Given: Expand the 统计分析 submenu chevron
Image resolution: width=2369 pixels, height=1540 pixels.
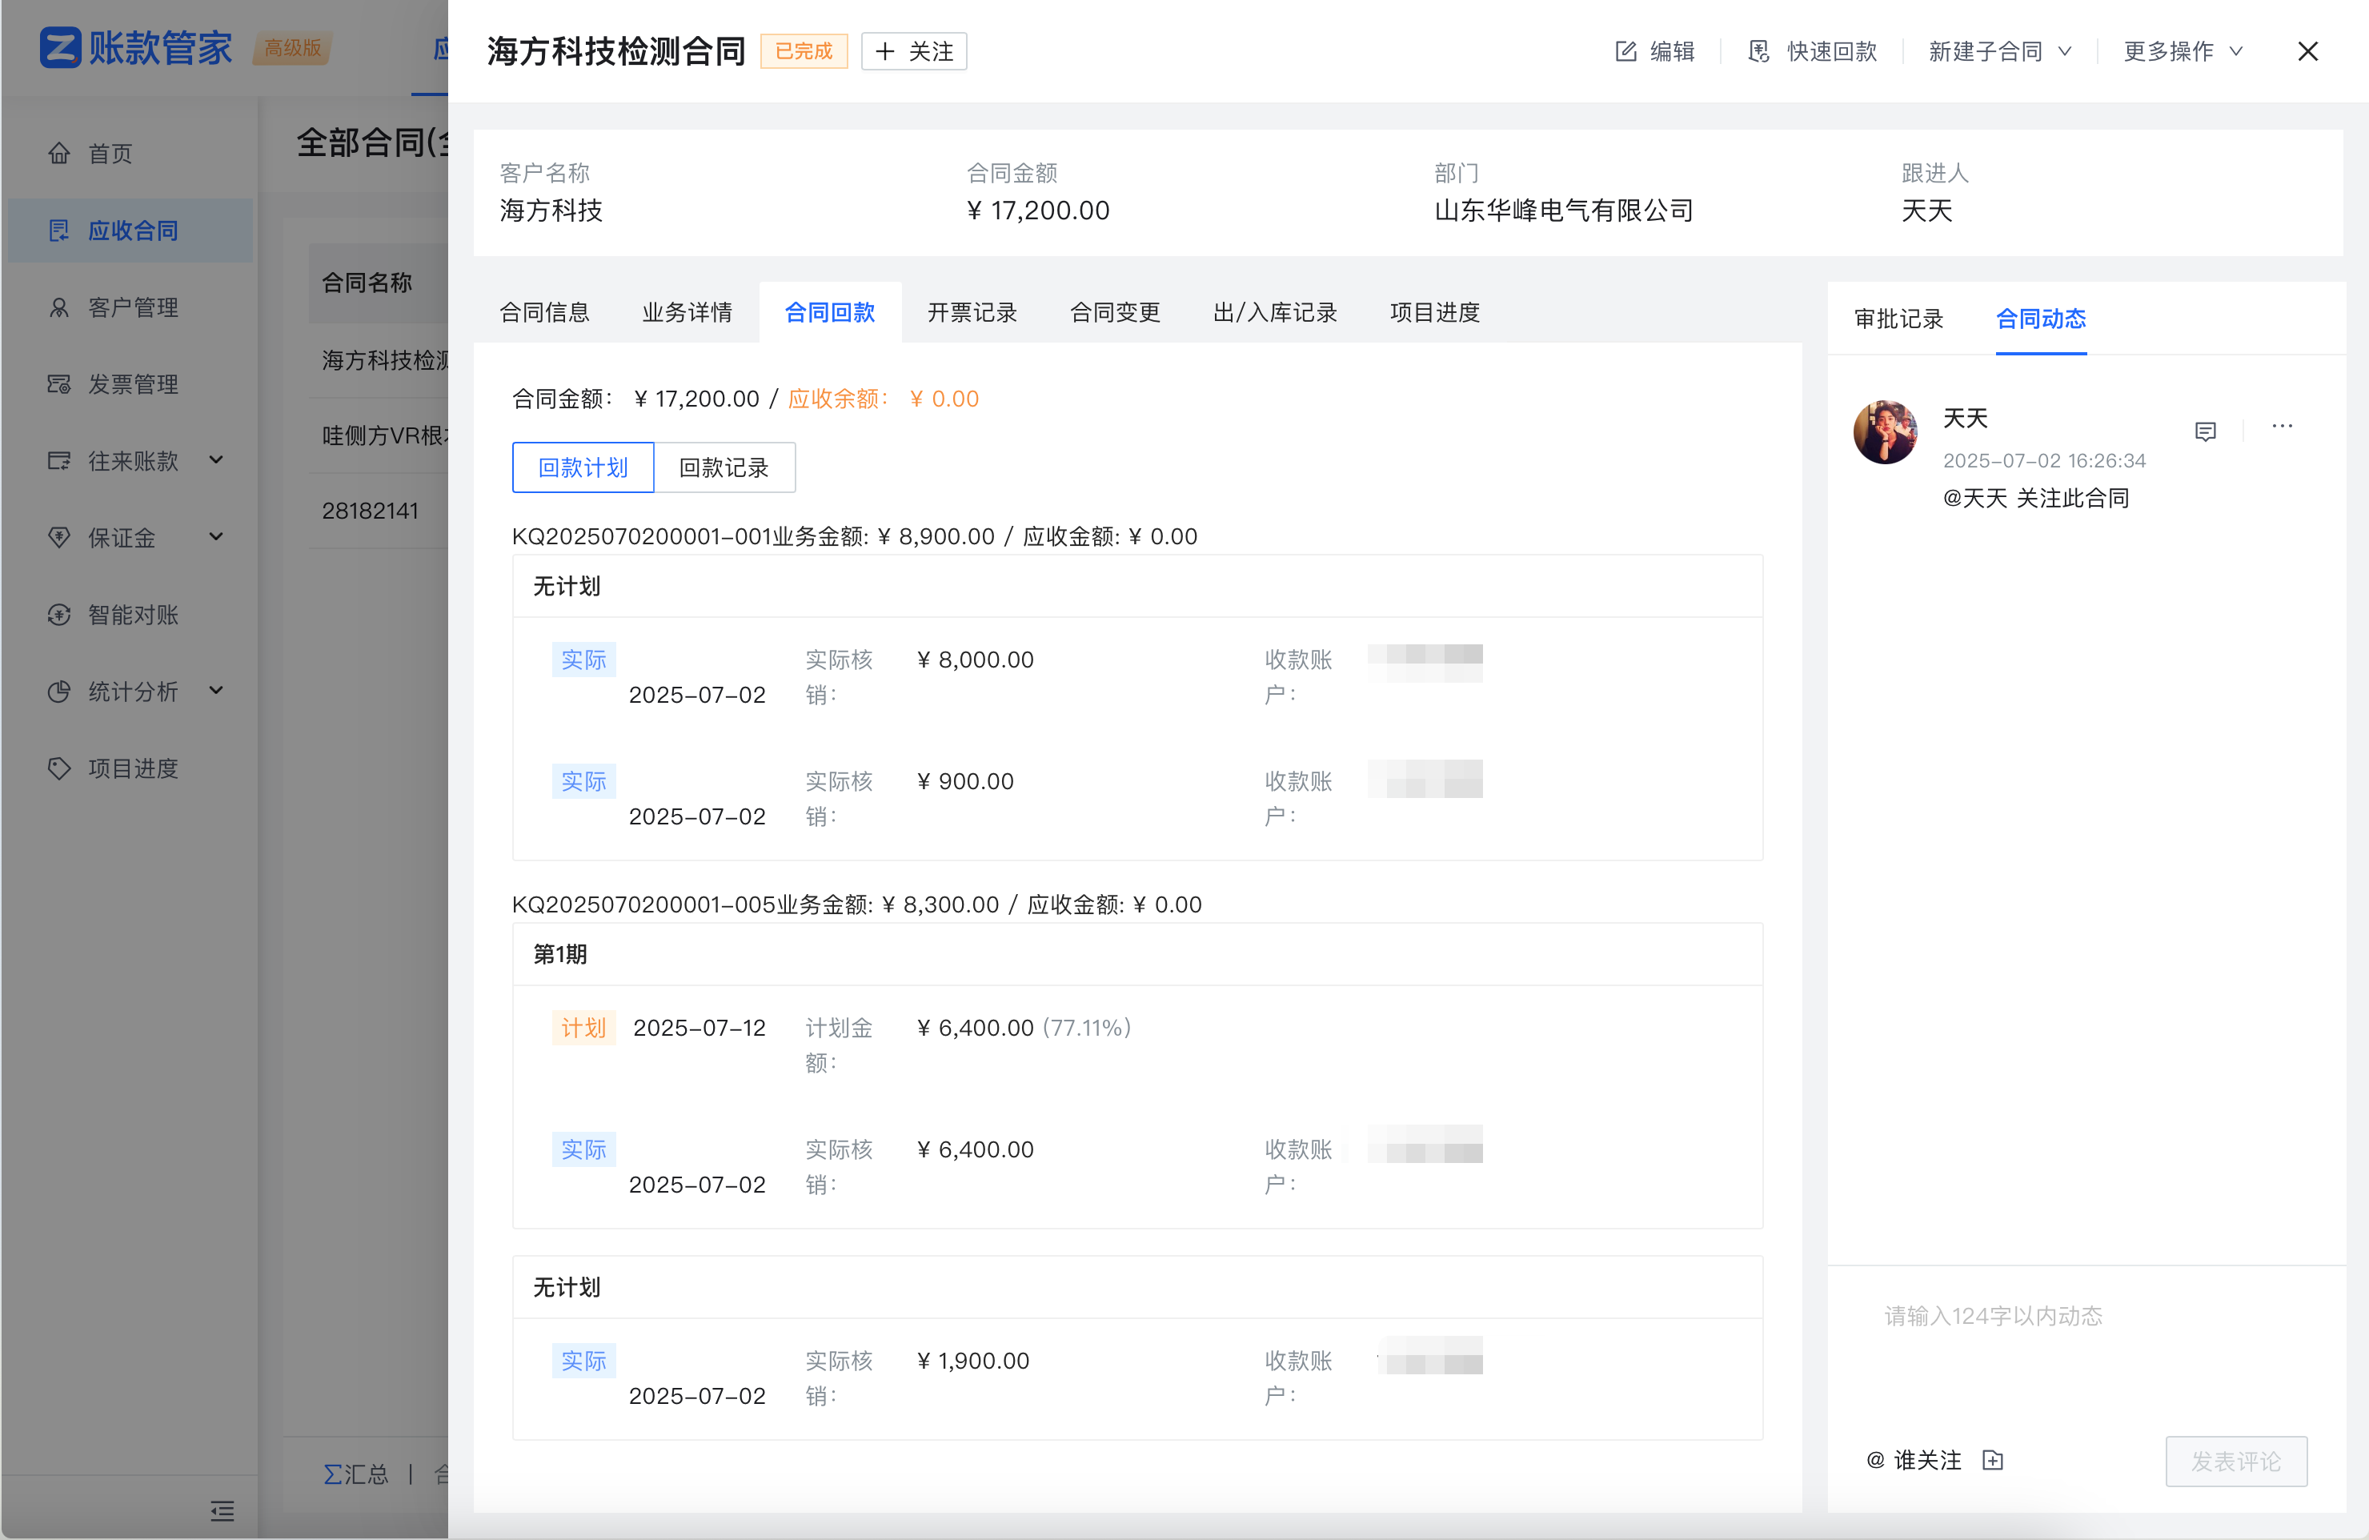Looking at the screenshot, I should (216, 690).
